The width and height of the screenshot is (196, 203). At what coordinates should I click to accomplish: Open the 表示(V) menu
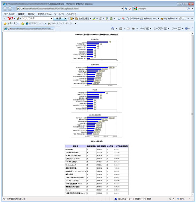(x=32, y=14)
